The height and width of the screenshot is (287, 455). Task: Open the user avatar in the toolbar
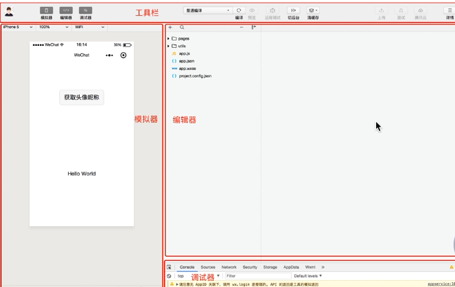coord(9,12)
